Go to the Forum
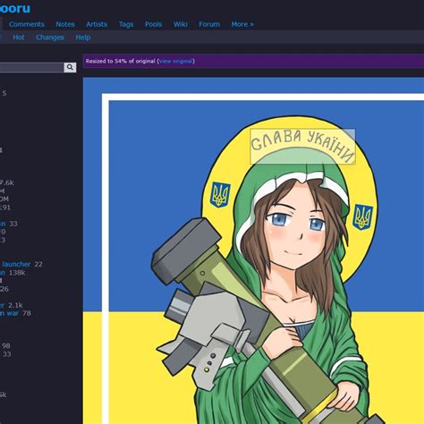The width and height of the screenshot is (424, 424). [x=209, y=24]
